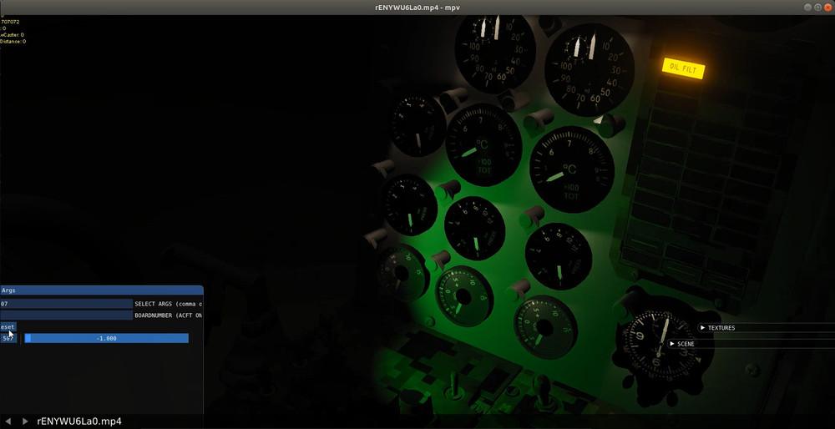Click the mpv window title text
The image size is (835, 429).
(x=417, y=7)
